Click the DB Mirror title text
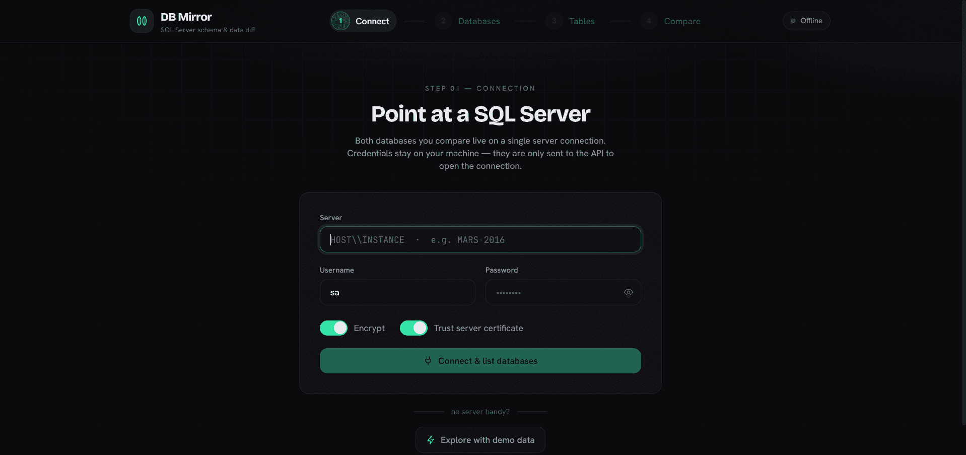Screen dimensions: 966x455 pos(186,17)
